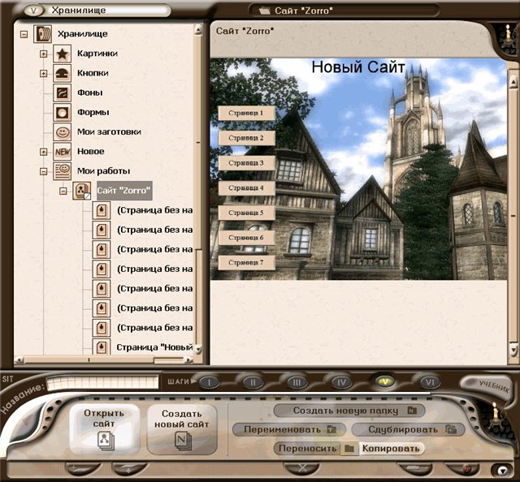Expand the Картинки folder

(x=43, y=54)
